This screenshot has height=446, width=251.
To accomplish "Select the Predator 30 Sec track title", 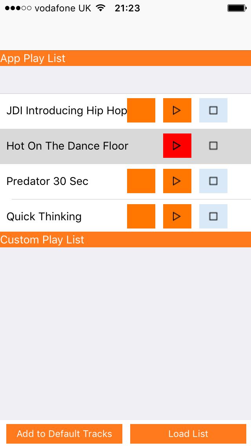I will pyautogui.click(x=47, y=181).
